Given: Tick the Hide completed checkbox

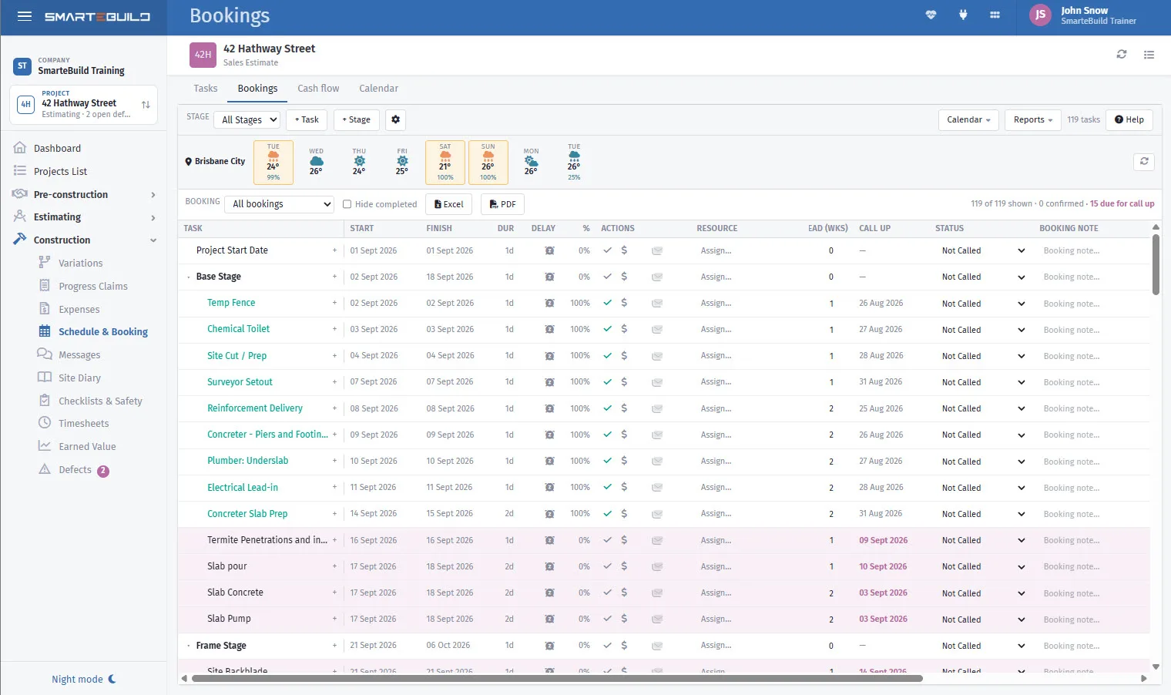Looking at the screenshot, I should coord(347,204).
